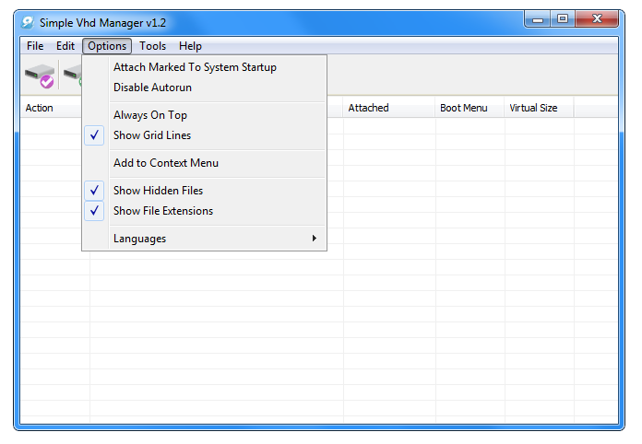Close the Options menu
Image resolution: width=642 pixels, height=444 pixels.
(x=107, y=46)
